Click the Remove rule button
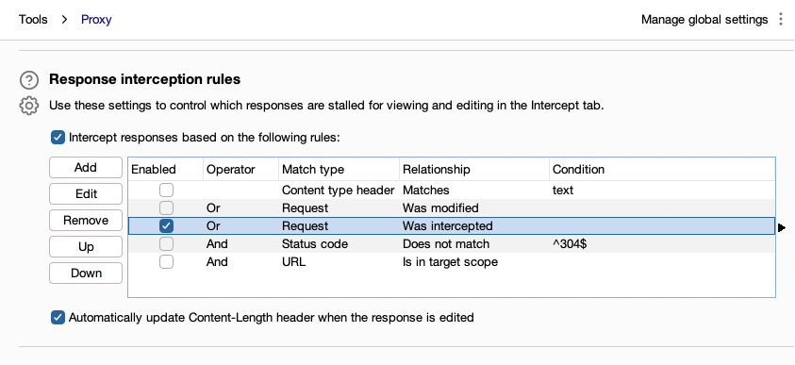795x365 pixels. [x=86, y=221]
